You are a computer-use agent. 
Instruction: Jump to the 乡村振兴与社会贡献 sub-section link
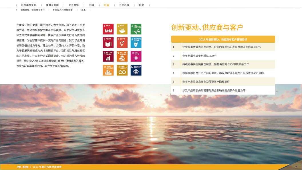[63, 10]
